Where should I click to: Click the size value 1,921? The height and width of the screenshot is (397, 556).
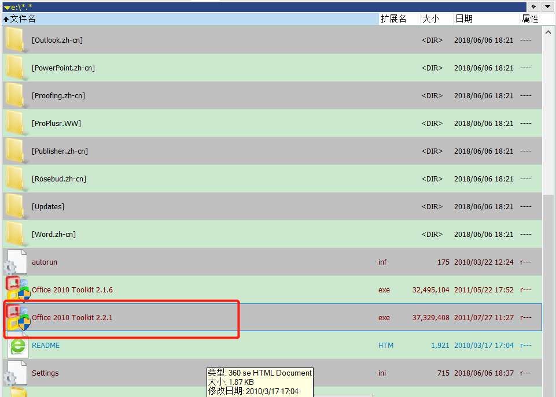click(440, 346)
